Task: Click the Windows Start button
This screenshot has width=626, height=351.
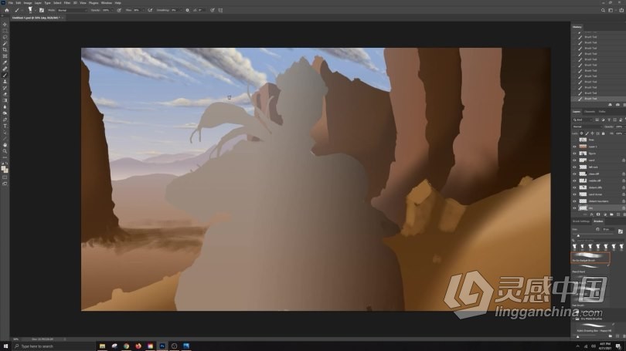Action: pyautogui.click(x=5, y=346)
